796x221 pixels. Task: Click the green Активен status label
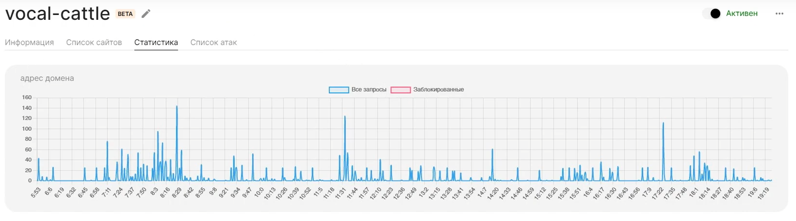pyautogui.click(x=742, y=14)
